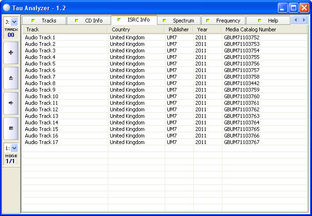Sort the list by Year header

[x=206, y=29]
